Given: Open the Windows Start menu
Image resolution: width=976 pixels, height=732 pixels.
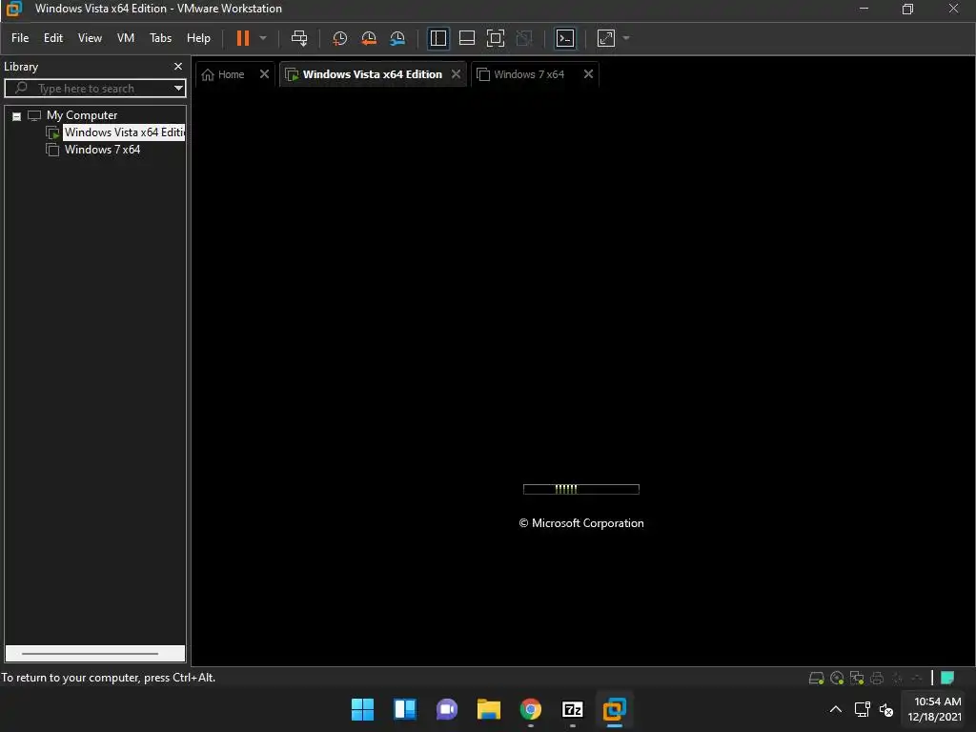Looking at the screenshot, I should pos(363,709).
